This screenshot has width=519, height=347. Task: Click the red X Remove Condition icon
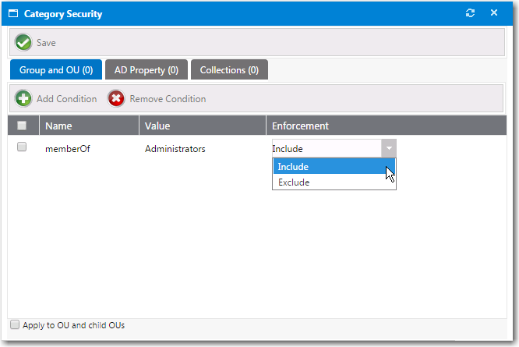point(116,99)
